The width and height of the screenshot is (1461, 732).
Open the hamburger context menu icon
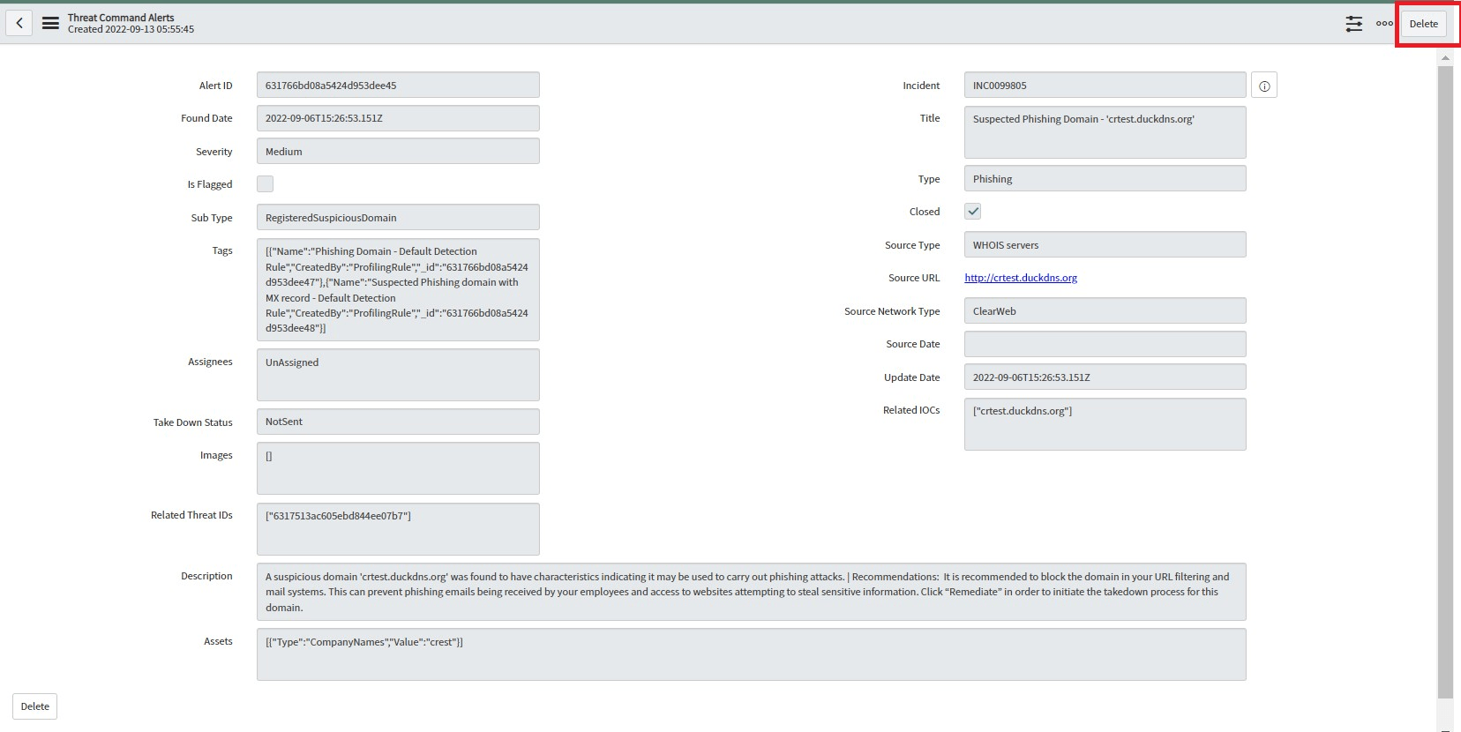pyautogui.click(x=50, y=23)
